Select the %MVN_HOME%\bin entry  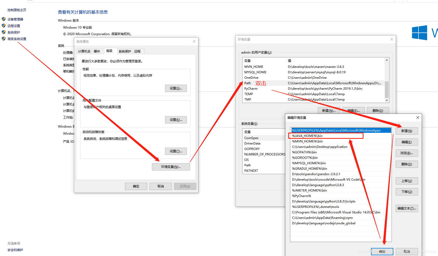(x=341, y=141)
